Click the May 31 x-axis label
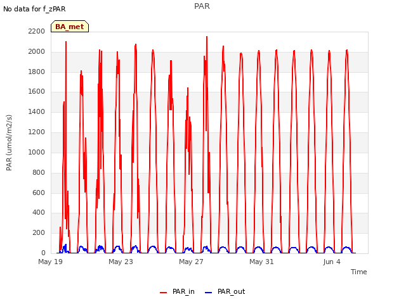 (261, 262)
